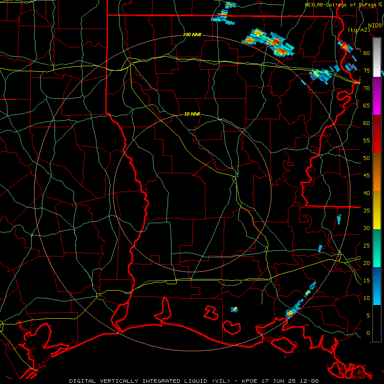Click the 15 value on the scale
Screen dimensions: 384x384
coord(367,281)
